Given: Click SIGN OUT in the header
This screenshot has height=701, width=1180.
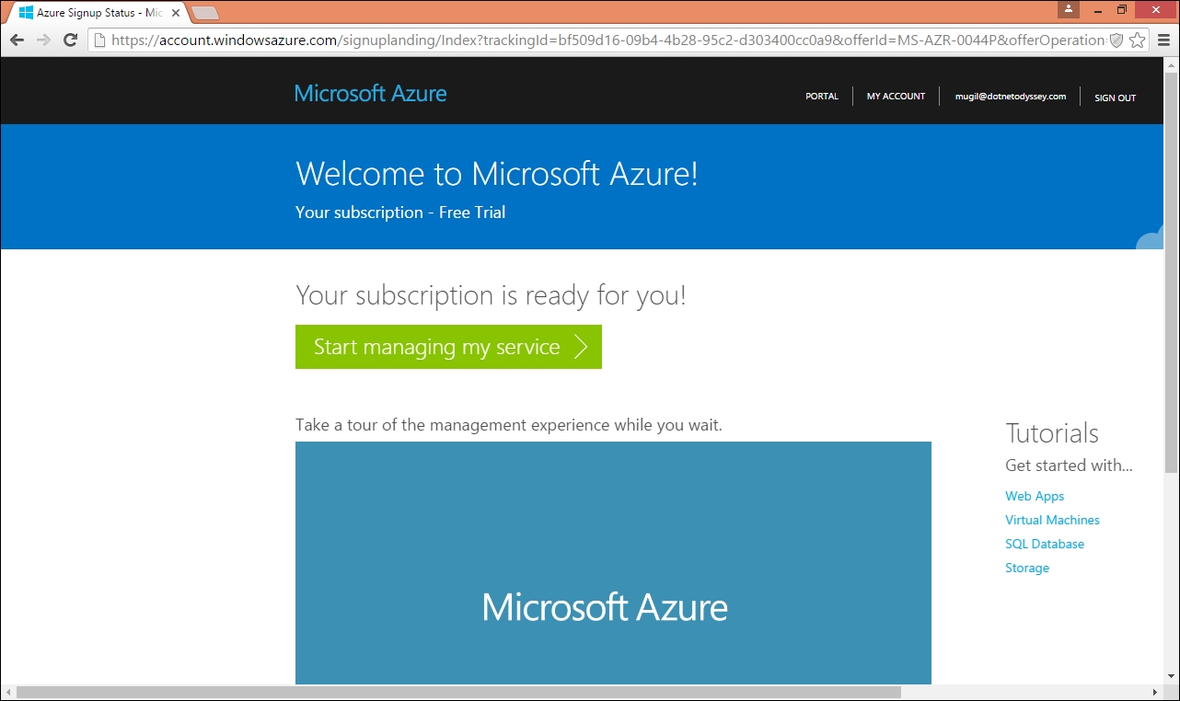Looking at the screenshot, I should pos(1115,98).
